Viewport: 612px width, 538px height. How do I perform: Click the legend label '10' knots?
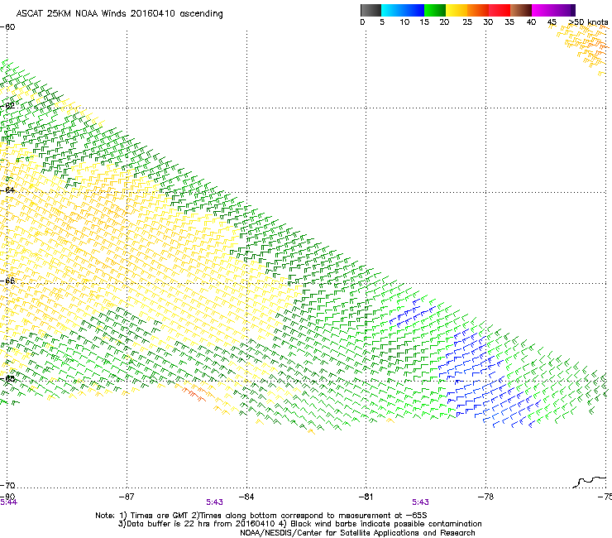coord(404,22)
